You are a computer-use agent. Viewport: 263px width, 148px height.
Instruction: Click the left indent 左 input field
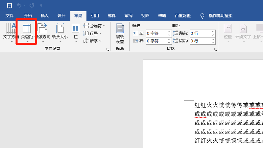tap(156, 33)
